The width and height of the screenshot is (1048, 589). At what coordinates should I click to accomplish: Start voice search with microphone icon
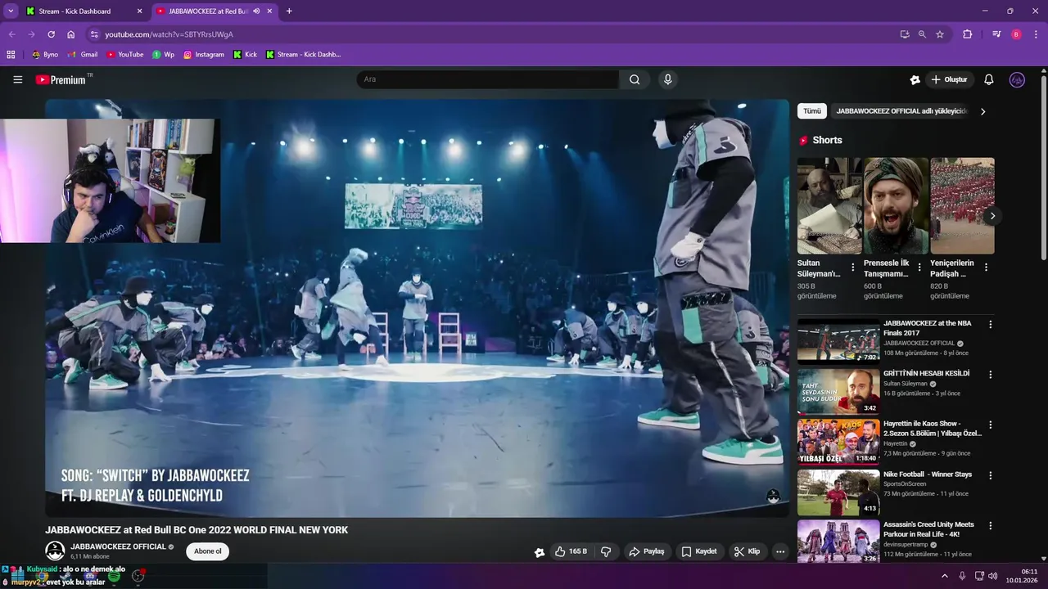pyautogui.click(x=668, y=79)
